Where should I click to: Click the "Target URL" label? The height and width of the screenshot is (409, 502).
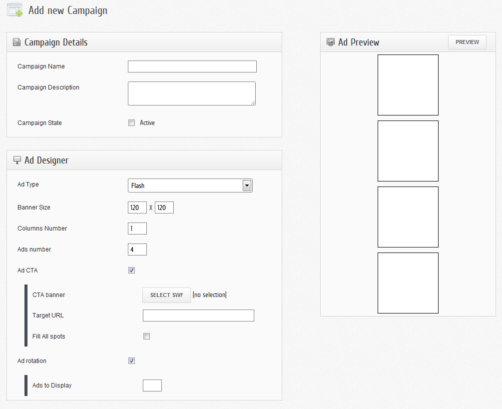(48, 315)
